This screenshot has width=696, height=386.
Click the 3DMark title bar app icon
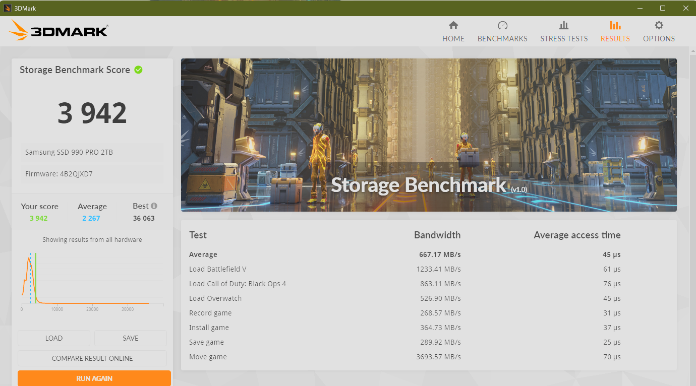(7, 8)
